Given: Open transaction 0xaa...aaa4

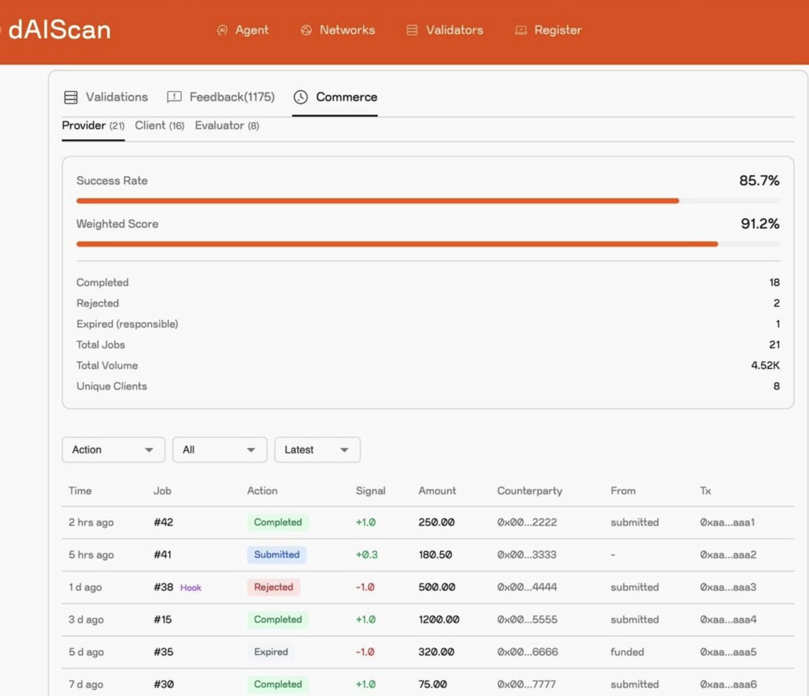Looking at the screenshot, I should tap(728, 619).
